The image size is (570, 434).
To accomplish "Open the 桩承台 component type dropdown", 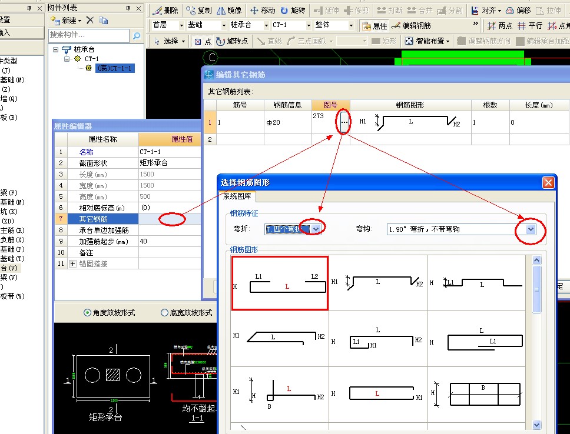I will [266, 25].
